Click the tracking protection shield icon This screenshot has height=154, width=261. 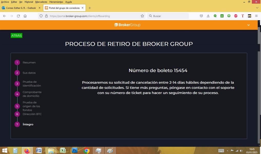coord(41,16)
